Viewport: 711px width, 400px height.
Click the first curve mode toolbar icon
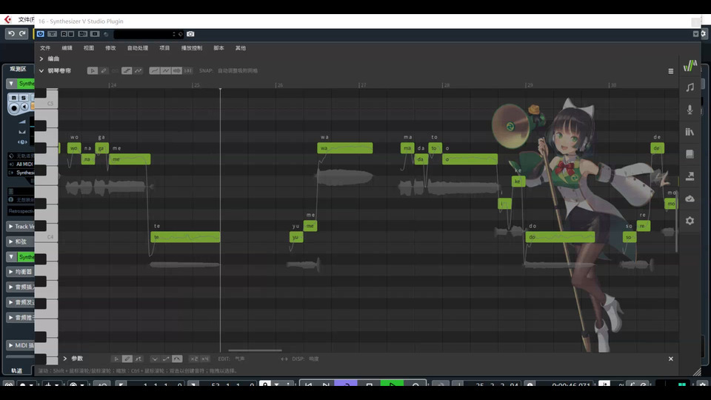(155, 71)
